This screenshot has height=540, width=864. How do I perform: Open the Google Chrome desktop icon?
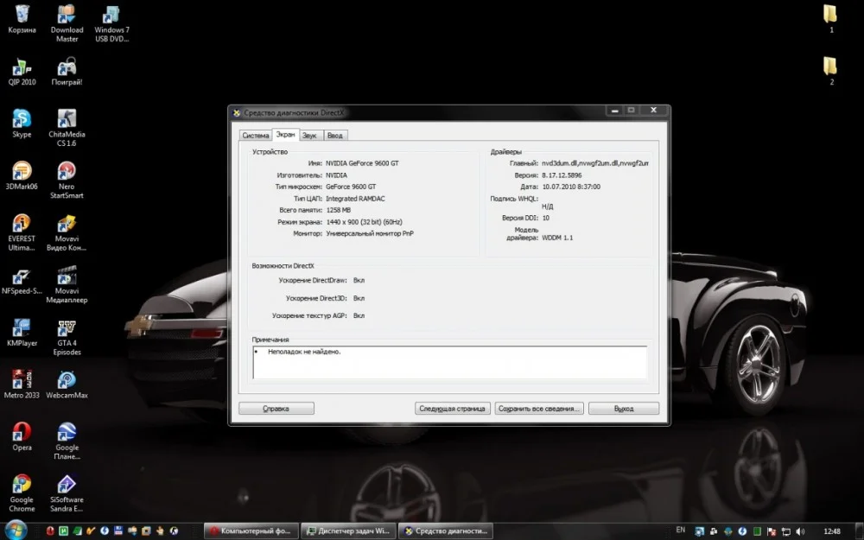(x=22, y=485)
